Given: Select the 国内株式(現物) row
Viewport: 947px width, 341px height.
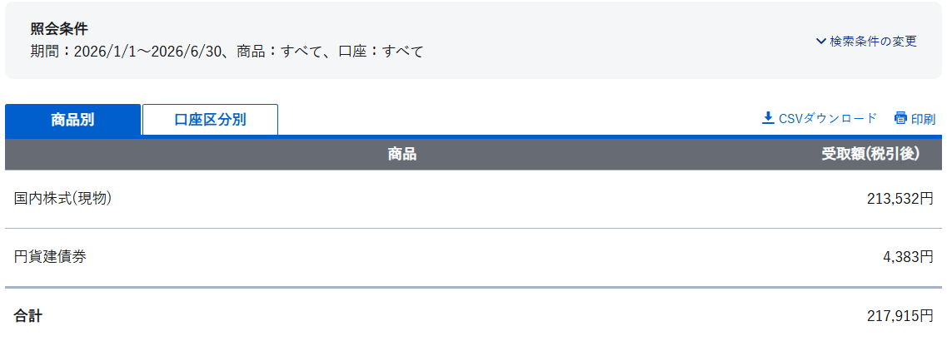Looking at the screenshot, I should [x=473, y=199].
